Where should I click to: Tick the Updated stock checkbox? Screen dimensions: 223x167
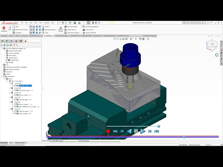7,60
